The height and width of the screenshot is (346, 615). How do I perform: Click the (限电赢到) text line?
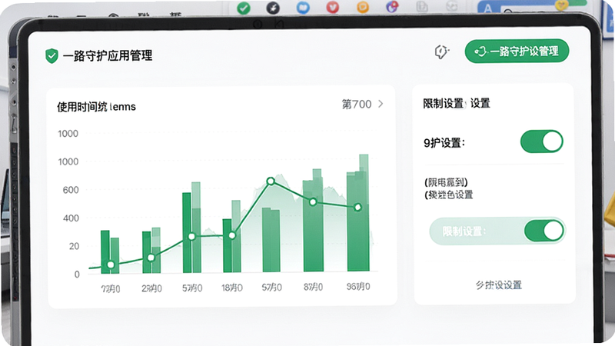point(446,182)
